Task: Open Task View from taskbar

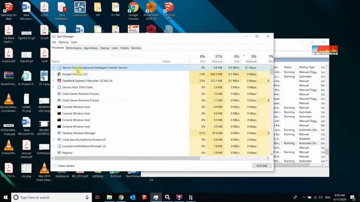Action: point(97,197)
